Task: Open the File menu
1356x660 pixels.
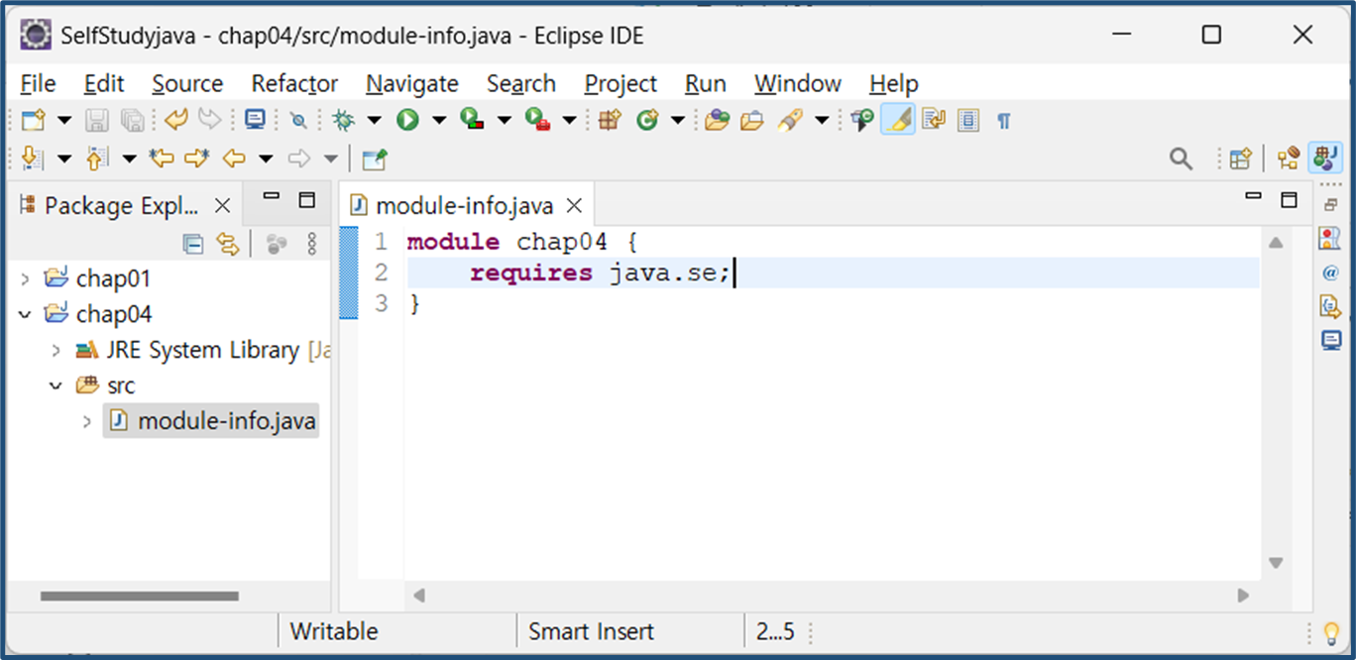Action: point(38,84)
